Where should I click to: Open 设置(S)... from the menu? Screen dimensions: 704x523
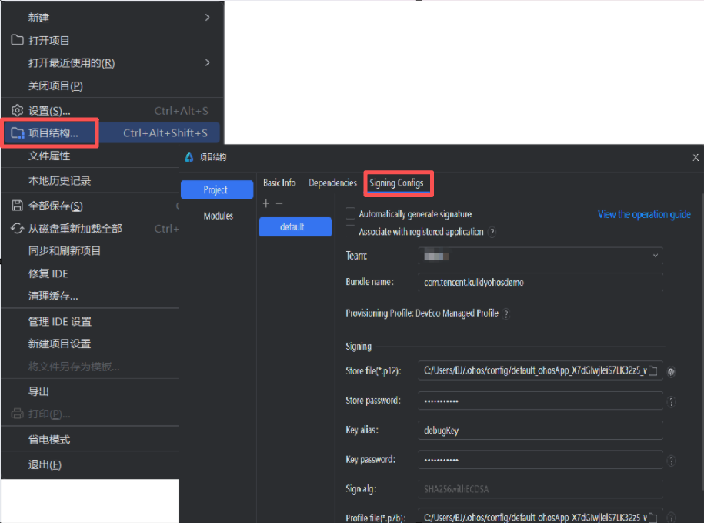[112, 111]
